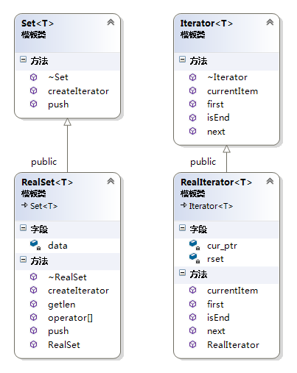Collapse the Iterator<T> class with chevron
The image size is (297, 373).
coord(270,22)
